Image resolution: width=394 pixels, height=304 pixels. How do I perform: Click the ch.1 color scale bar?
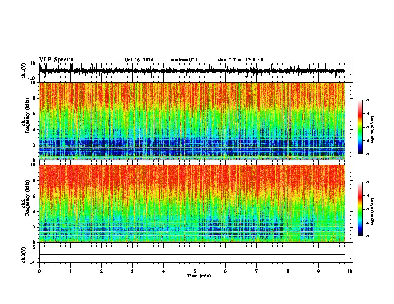click(360, 127)
